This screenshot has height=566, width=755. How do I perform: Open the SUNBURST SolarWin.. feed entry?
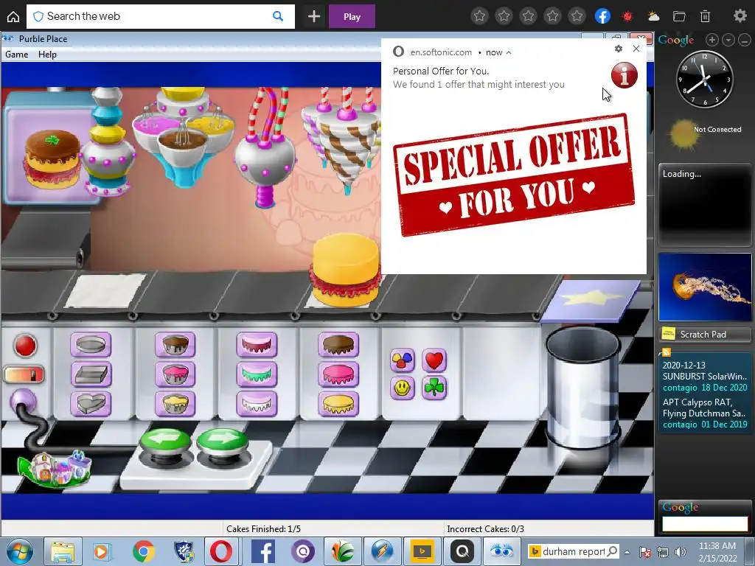pyautogui.click(x=704, y=376)
